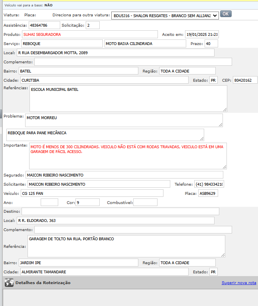Click the Produto field SUHAI SEGURADORA
Image resolution: width=258 pixels, height=306 pixels.
(90, 34)
